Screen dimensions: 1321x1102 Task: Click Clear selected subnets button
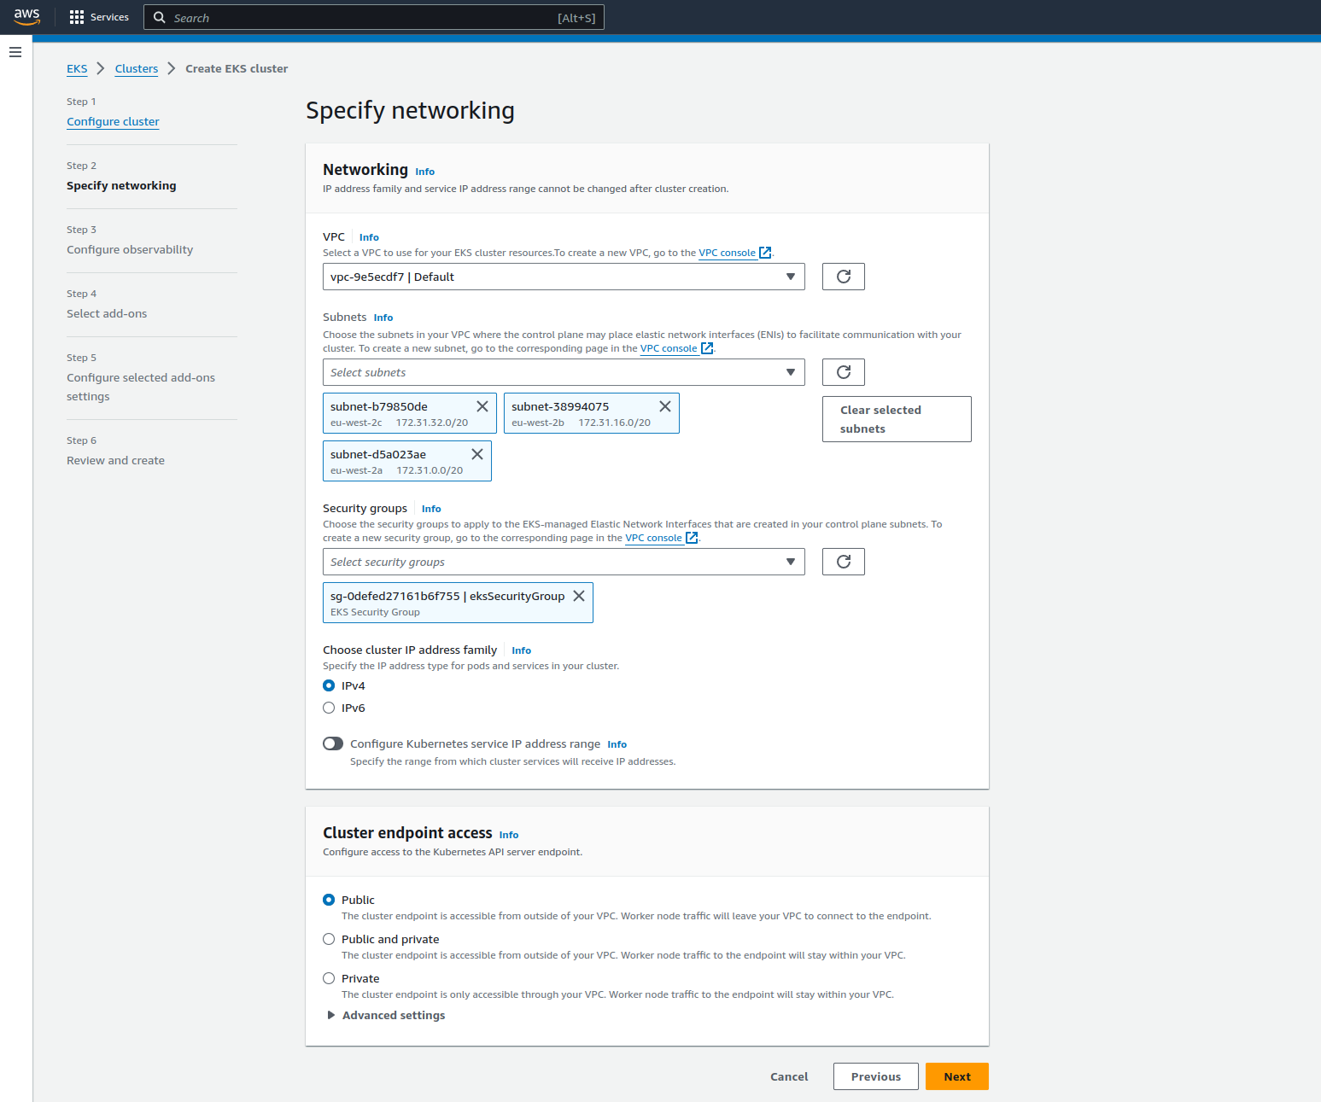click(x=897, y=419)
